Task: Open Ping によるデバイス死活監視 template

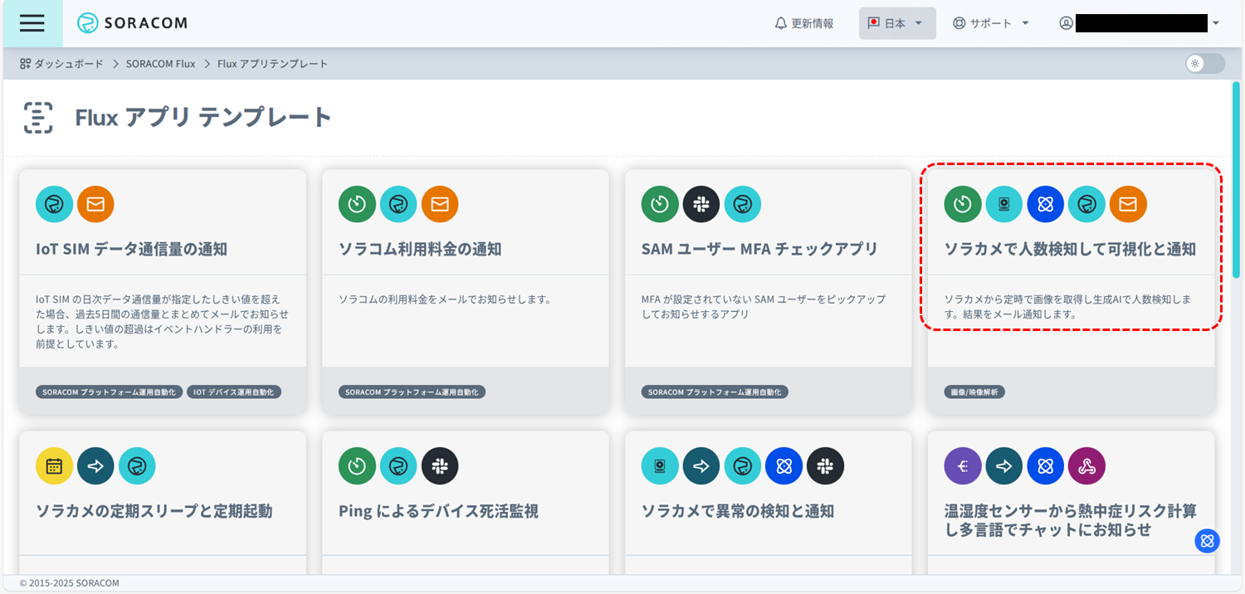Action: 438,511
